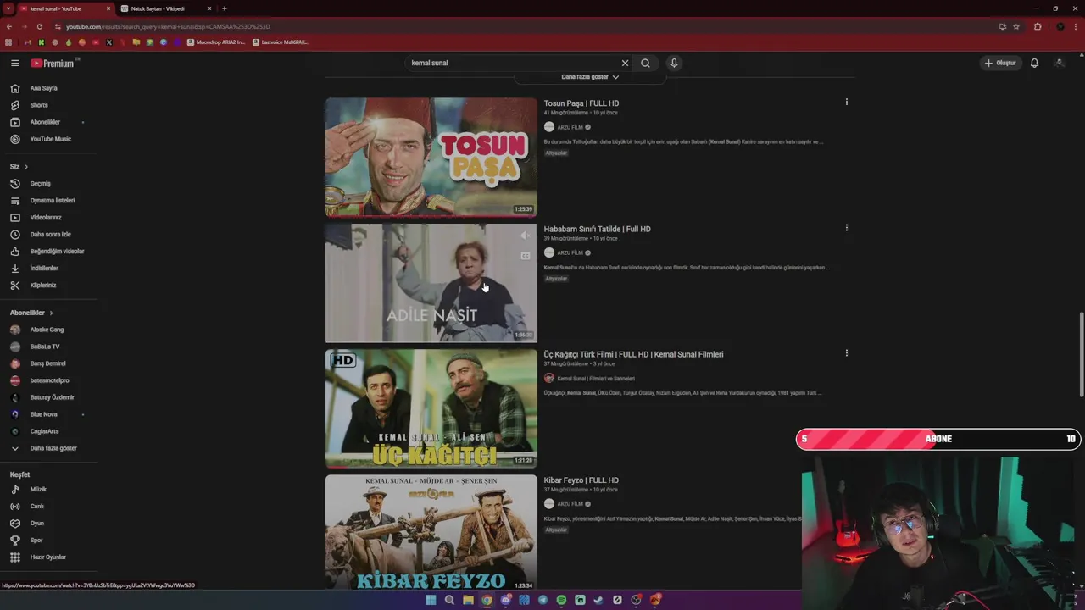The image size is (1085, 610).
Task: Click the YouTube Premium logo
Action: click(53, 63)
